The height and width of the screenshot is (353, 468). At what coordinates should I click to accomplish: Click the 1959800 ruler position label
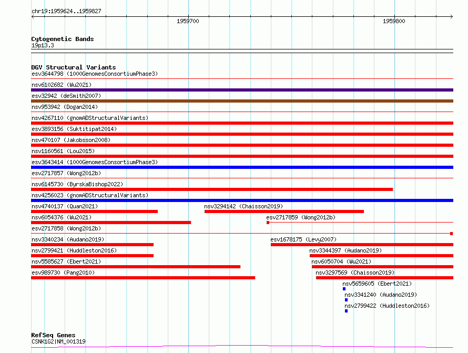394,21
